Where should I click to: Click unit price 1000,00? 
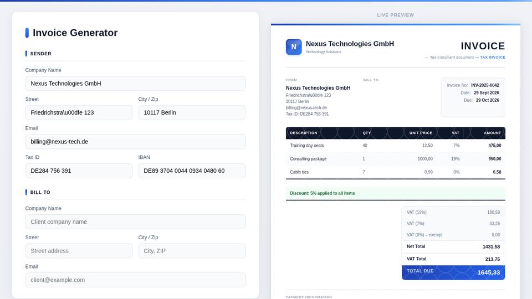click(425, 159)
